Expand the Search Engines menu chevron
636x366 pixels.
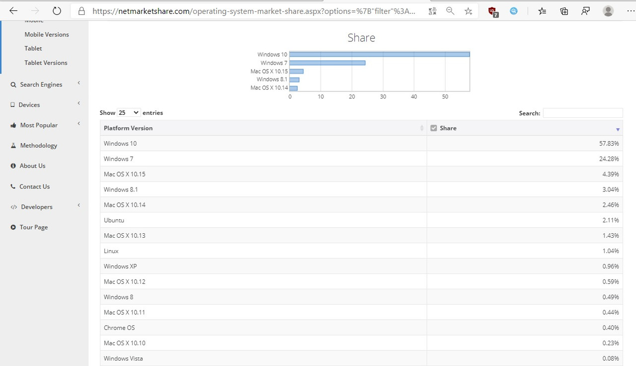coord(79,83)
